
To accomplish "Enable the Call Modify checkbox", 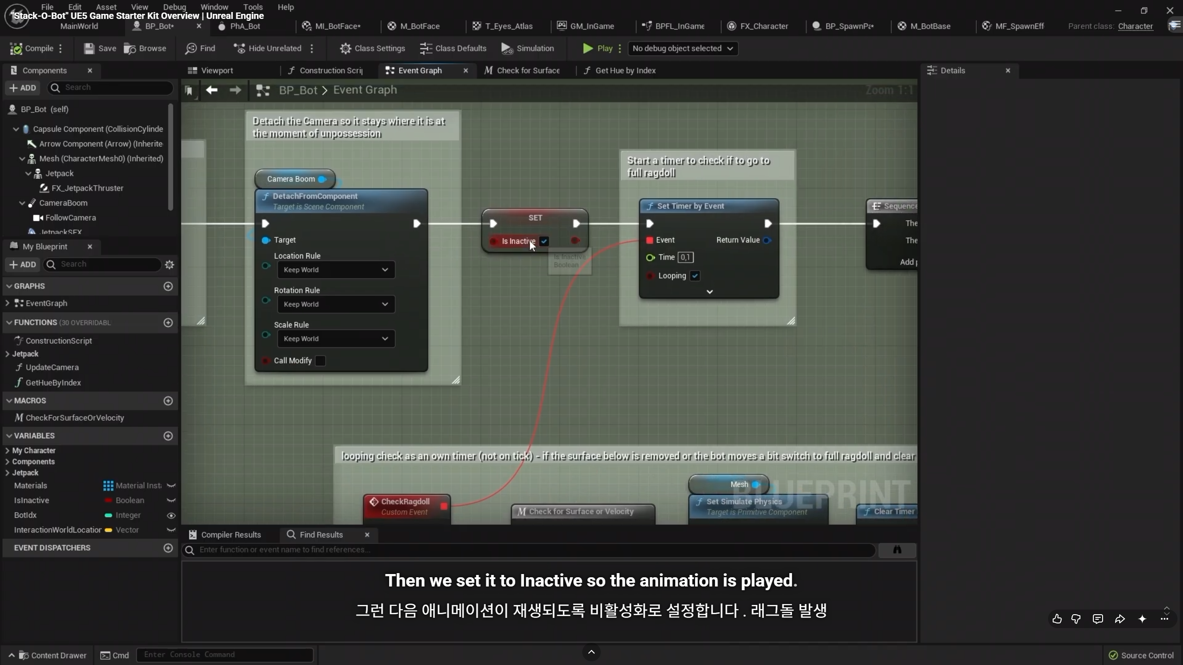I will click(x=320, y=361).
